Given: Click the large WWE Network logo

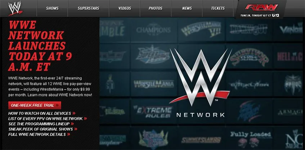Looking at the screenshot, I should coord(200,83).
